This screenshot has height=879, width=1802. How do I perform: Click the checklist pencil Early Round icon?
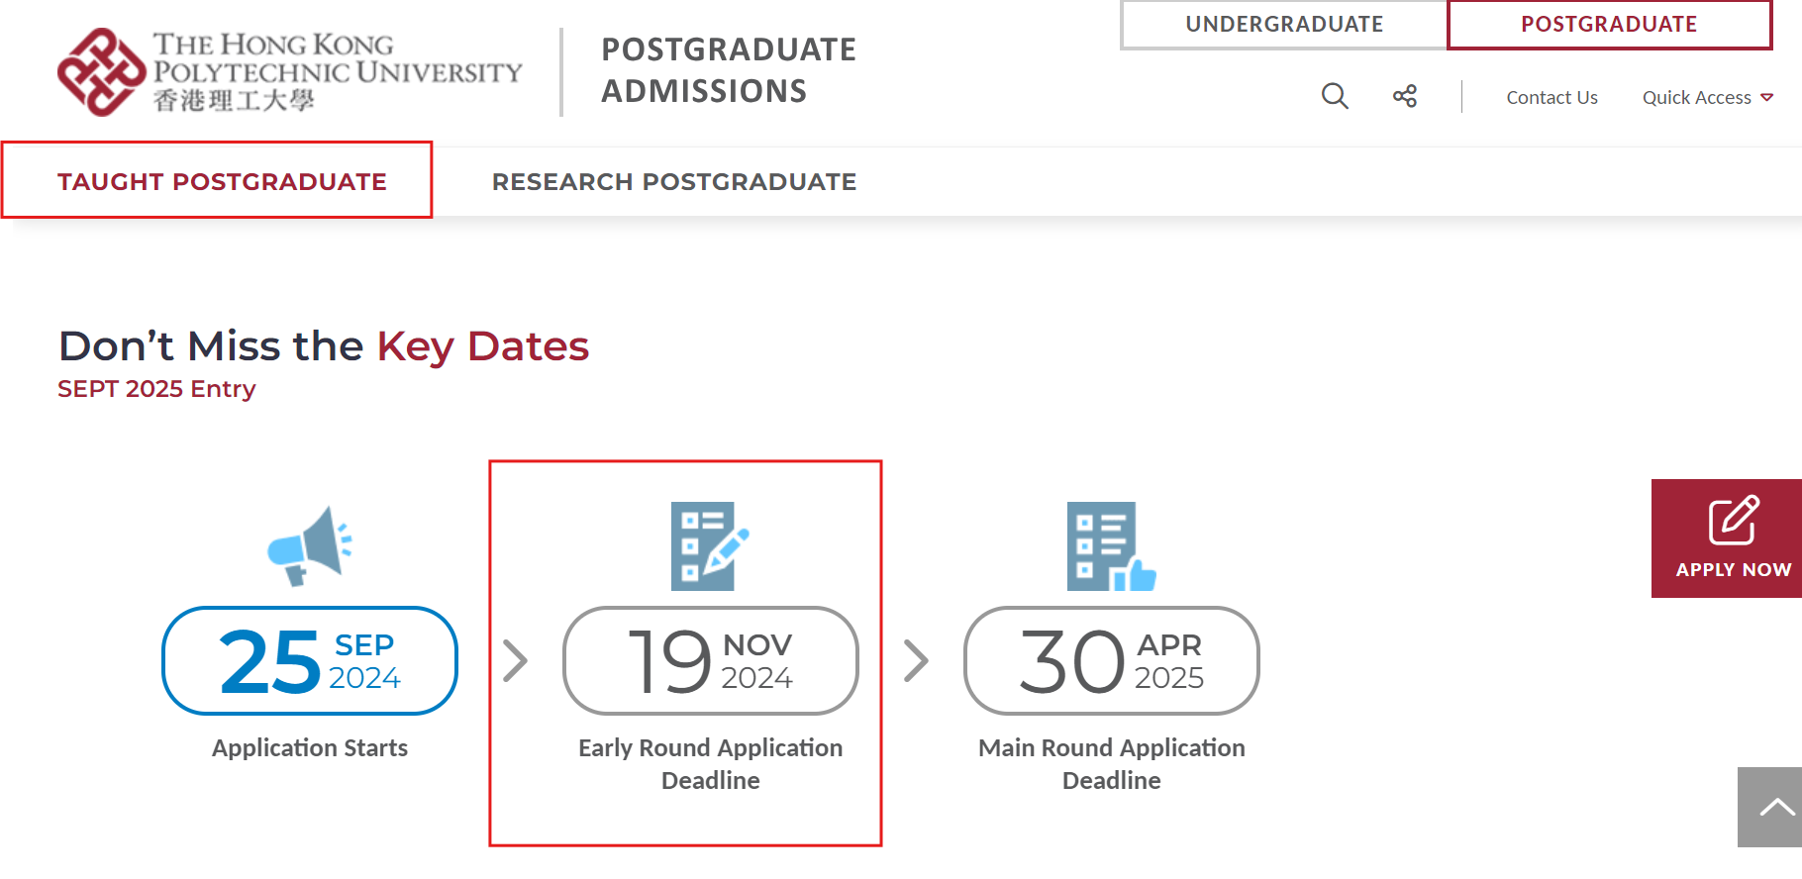click(710, 546)
